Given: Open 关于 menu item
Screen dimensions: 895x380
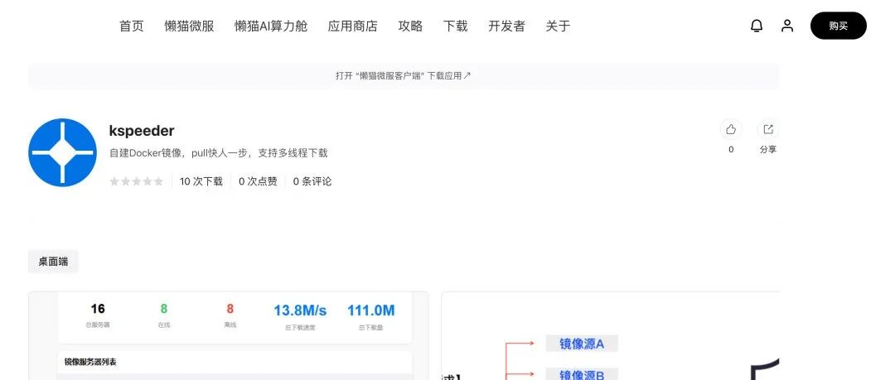Looking at the screenshot, I should point(558,26).
